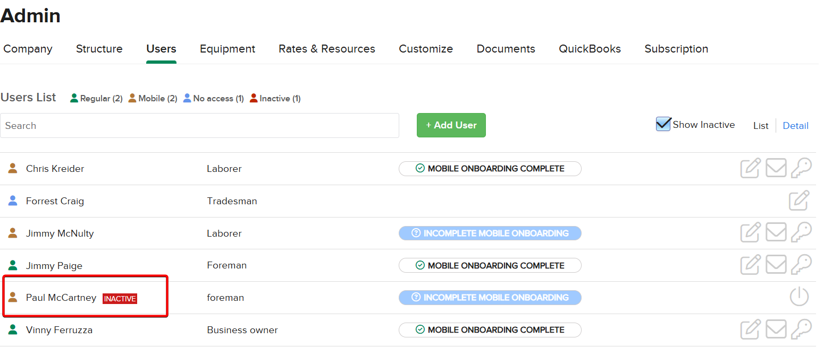Click envelope icon for Jimmy Paige
Image resolution: width=832 pixels, height=356 pixels.
point(776,265)
